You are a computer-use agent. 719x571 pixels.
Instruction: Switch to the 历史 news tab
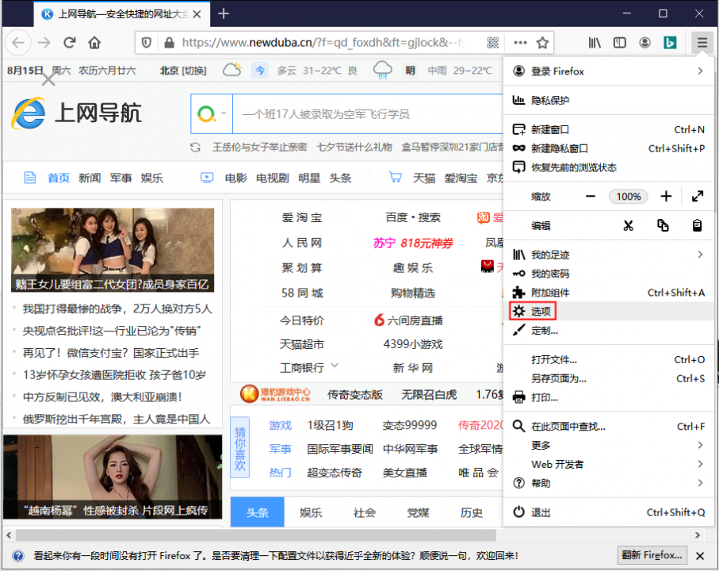(472, 512)
